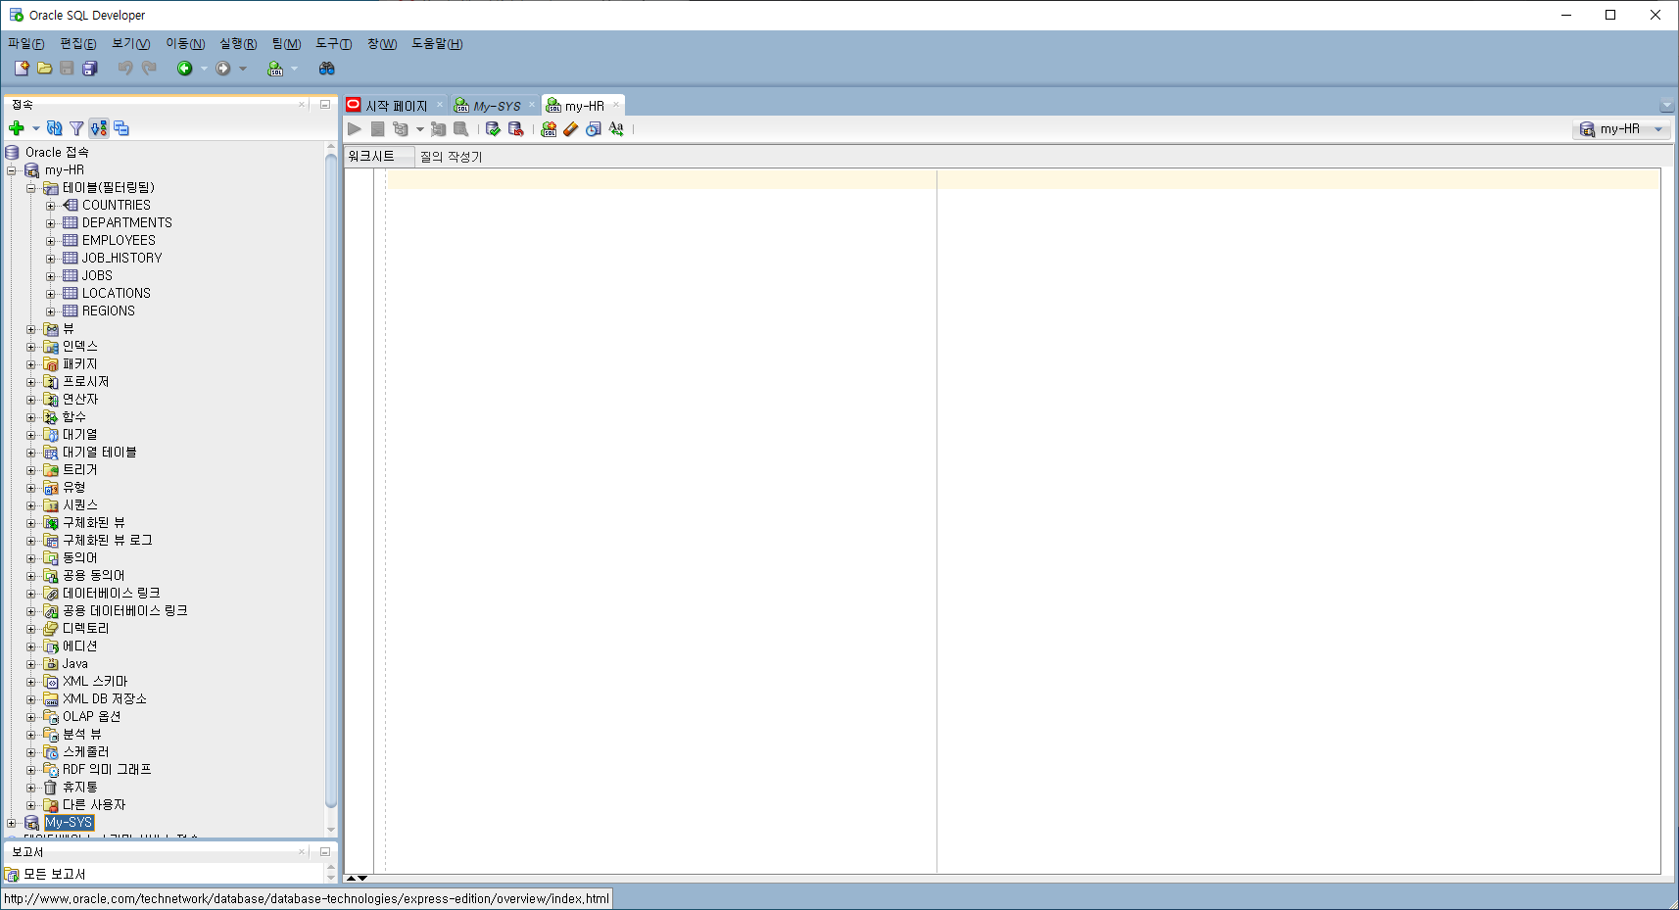
Task: Switch to the My-SYS worksheet tab
Action: click(x=497, y=106)
